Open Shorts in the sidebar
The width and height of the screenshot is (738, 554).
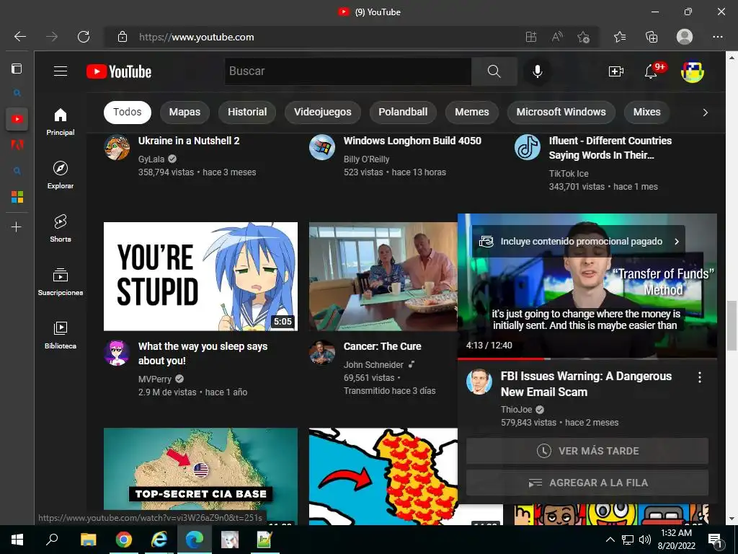point(61,228)
